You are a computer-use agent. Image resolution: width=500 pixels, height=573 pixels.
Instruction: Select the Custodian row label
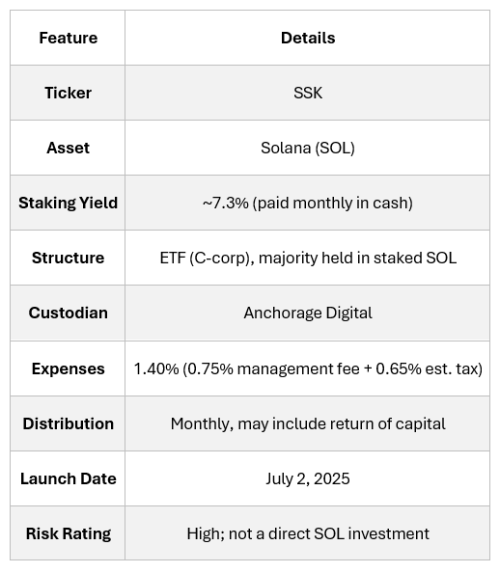pos(68,314)
